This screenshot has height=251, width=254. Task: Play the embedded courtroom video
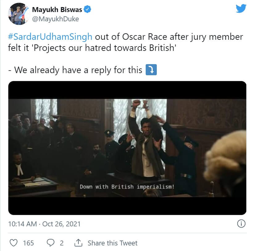[127, 148]
